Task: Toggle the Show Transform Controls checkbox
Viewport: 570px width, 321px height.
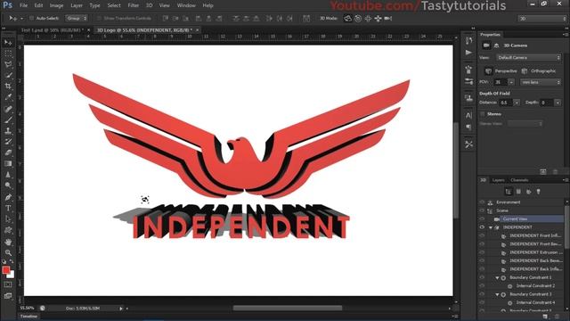Action: tap(99, 18)
